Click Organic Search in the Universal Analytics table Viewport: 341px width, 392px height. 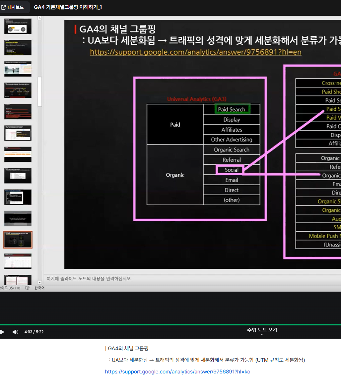point(232,150)
